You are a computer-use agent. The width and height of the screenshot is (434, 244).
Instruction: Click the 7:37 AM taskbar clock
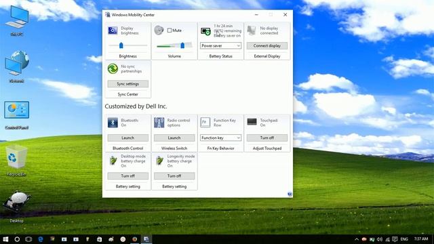point(421,239)
